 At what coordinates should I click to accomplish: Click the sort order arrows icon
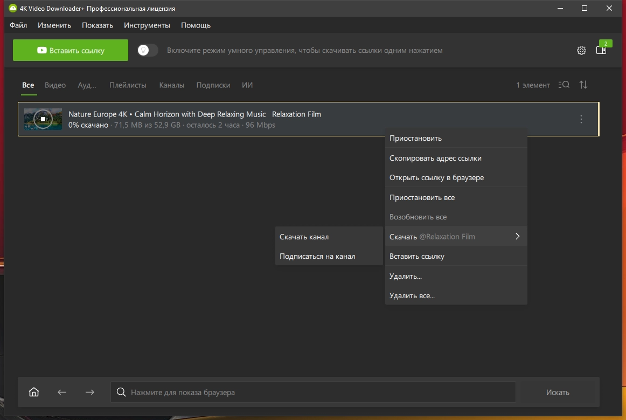pos(583,85)
